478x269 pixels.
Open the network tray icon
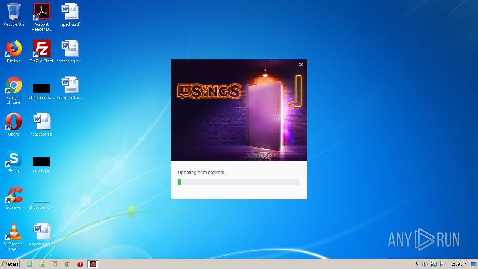434,264
